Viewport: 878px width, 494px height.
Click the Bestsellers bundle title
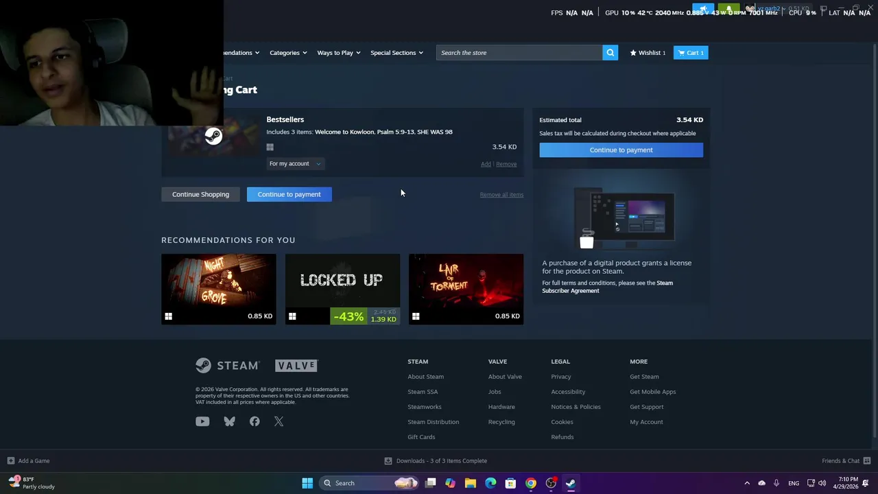(x=285, y=119)
